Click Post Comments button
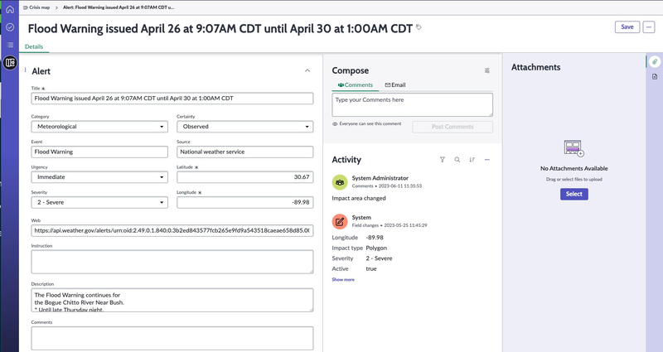 [452, 127]
